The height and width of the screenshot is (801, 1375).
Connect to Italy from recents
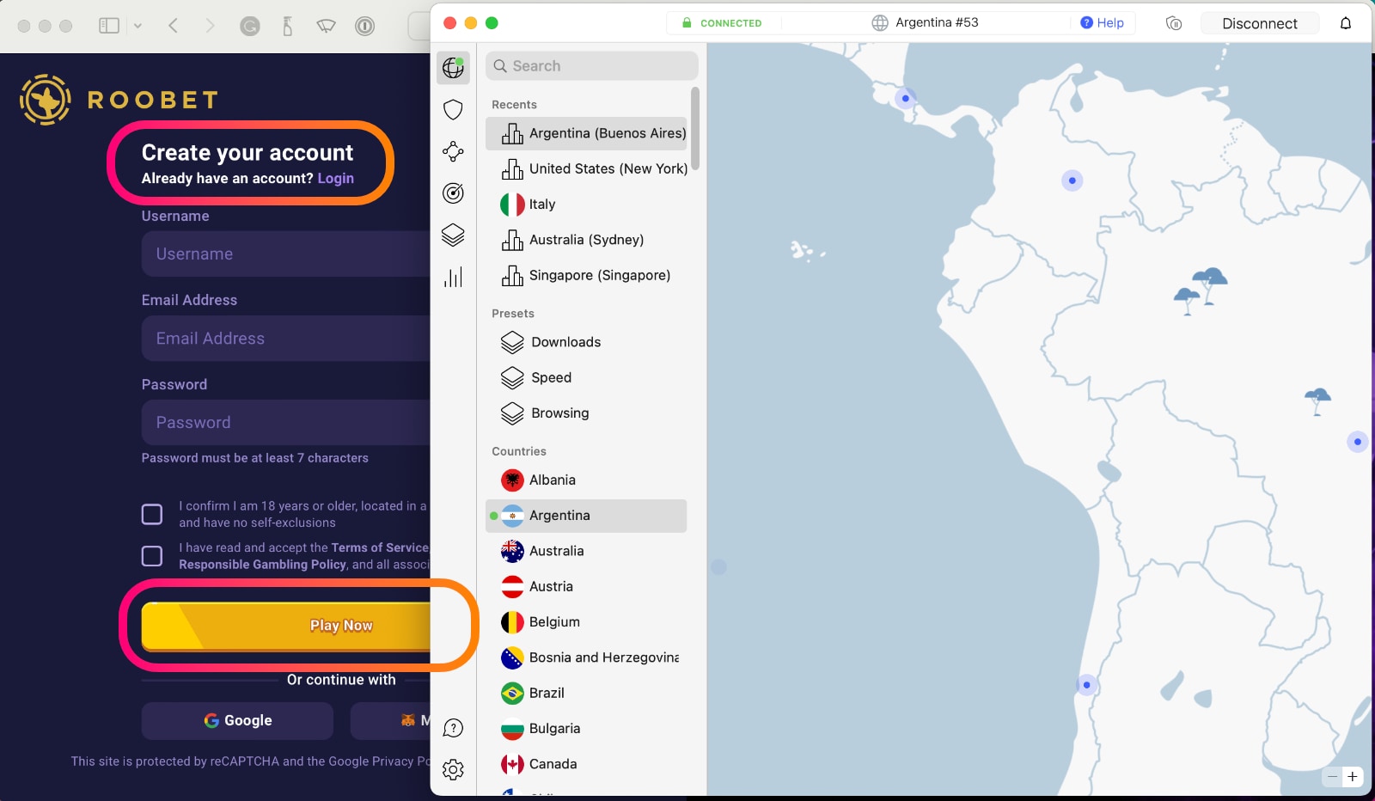(586, 205)
